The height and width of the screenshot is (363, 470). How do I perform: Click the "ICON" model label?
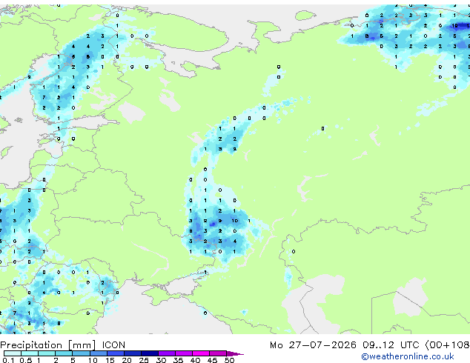tap(113, 345)
